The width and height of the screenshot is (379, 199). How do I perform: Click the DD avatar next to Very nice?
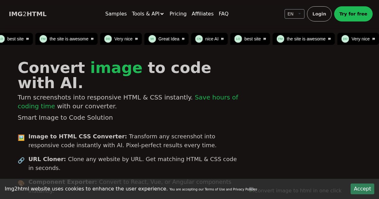coord(108,39)
